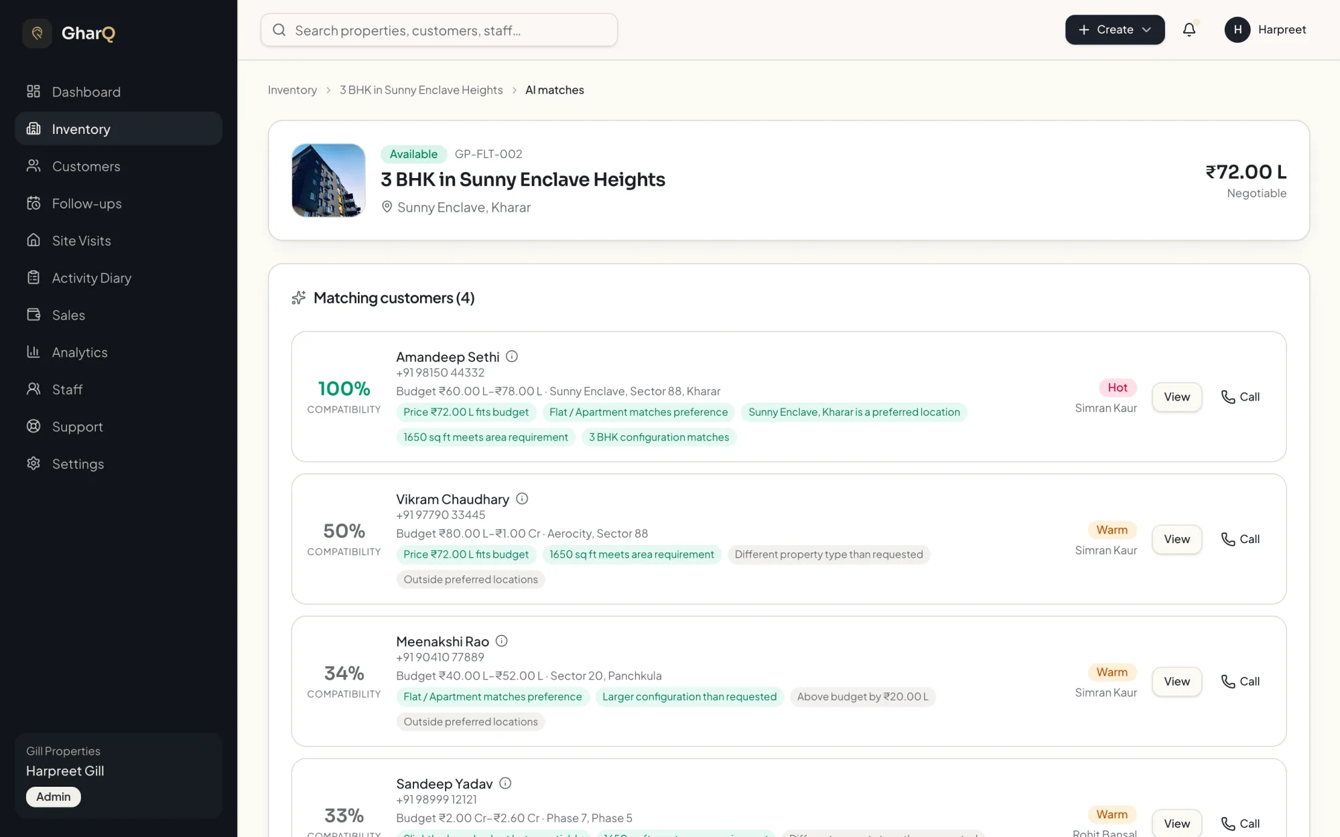The width and height of the screenshot is (1340, 837).
Task: Click the sparkle icon beside Matching customers
Action: tap(299, 298)
